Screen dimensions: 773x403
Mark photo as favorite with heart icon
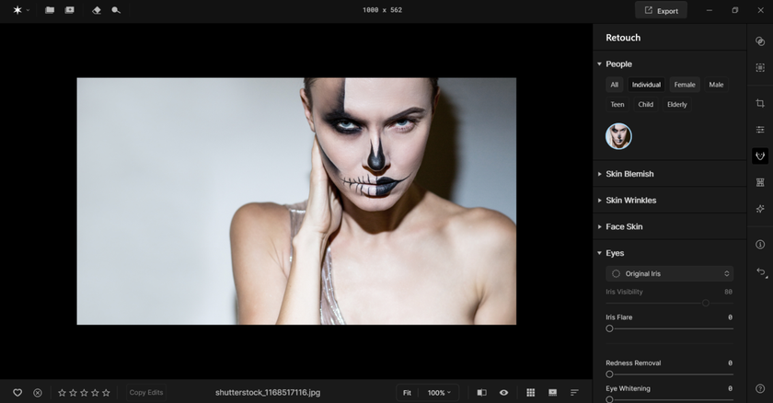pyautogui.click(x=17, y=393)
